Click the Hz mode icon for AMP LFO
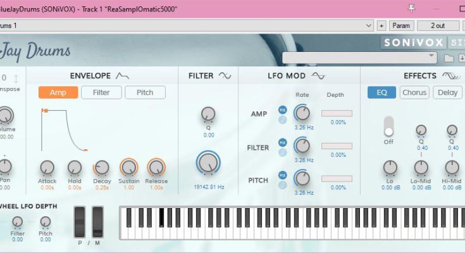 [283, 110]
